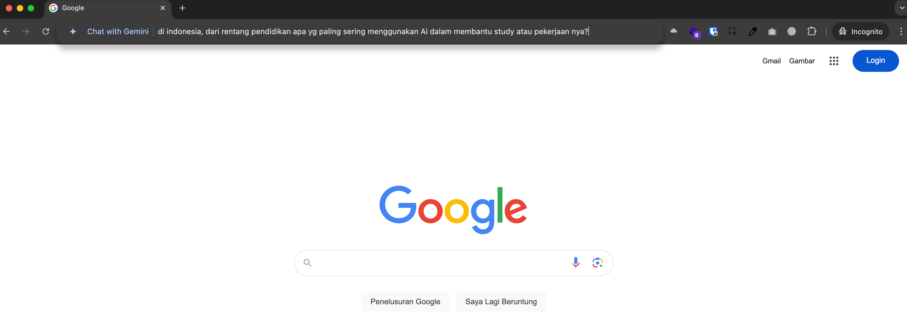This screenshot has width=907, height=322.
Task: Open the Bitwarden password manager extension
Action: coord(714,31)
